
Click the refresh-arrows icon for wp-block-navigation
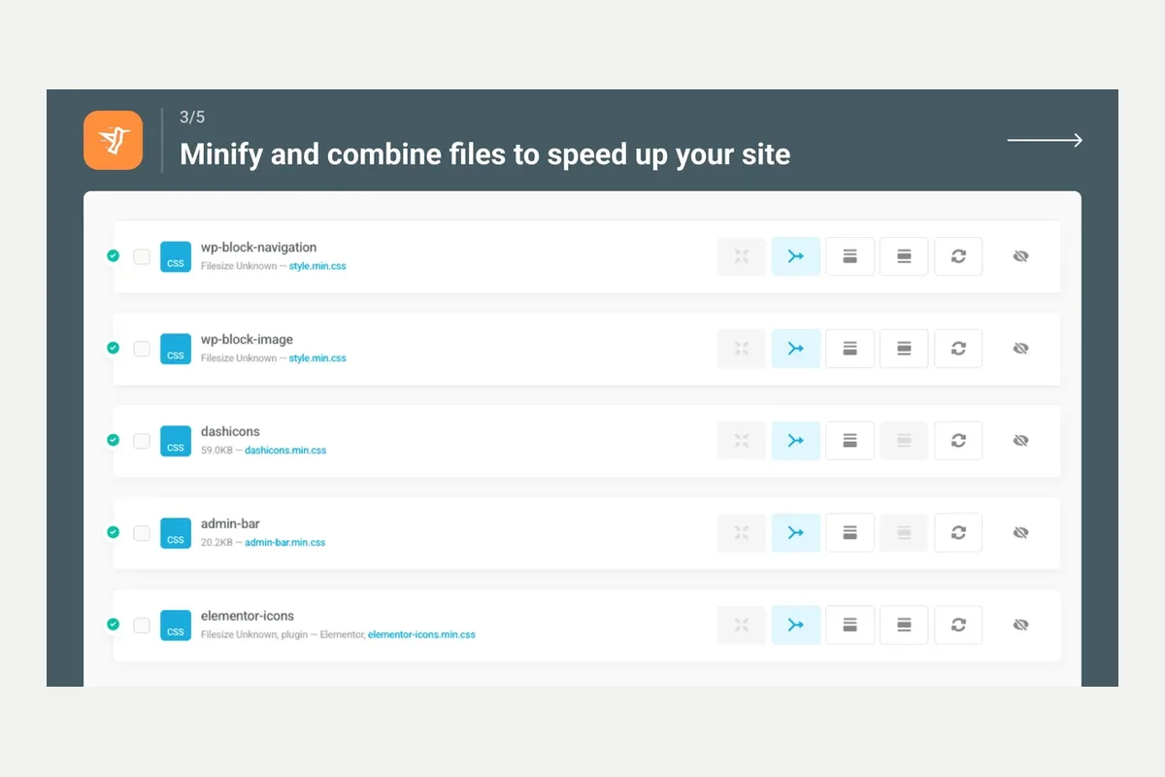[x=958, y=256]
